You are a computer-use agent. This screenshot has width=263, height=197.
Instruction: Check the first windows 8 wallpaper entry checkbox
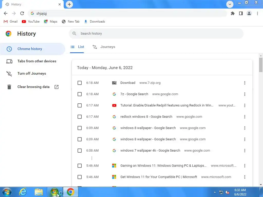click(x=80, y=128)
